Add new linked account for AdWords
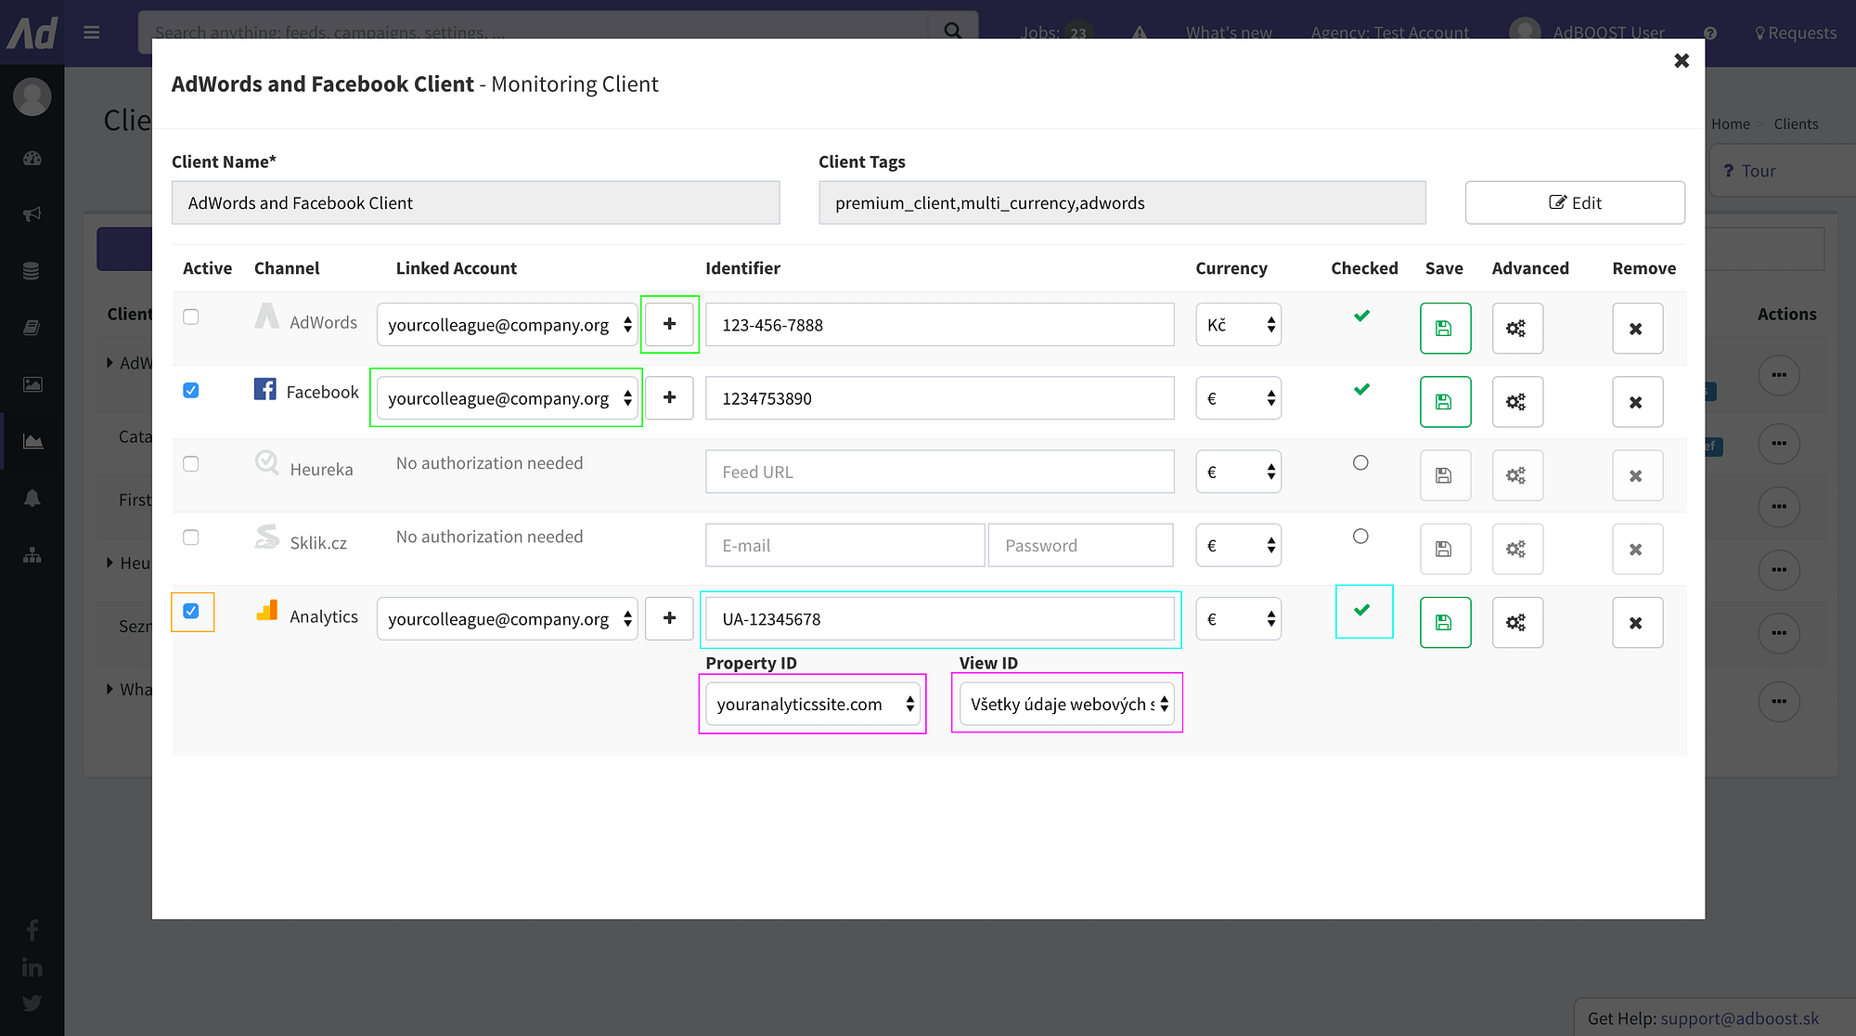The height and width of the screenshot is (1036, 1856). coord(669,324)
